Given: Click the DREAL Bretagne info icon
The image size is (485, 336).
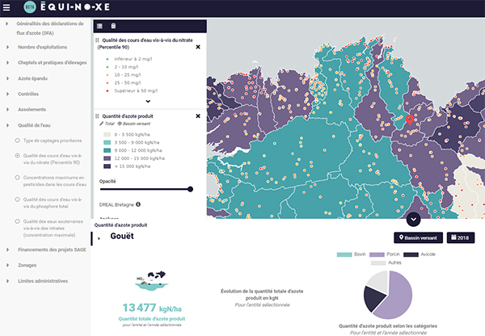Looking at the screenshot, I should pyautogui.click(x=138, y=204).
